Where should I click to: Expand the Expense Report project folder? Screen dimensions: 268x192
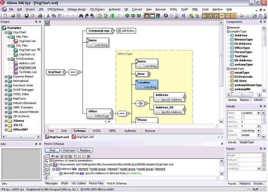coord(6,76)
